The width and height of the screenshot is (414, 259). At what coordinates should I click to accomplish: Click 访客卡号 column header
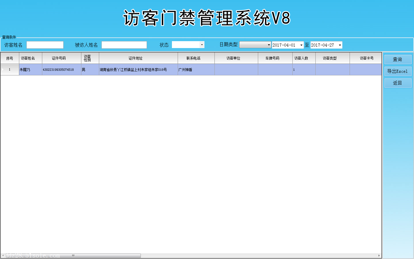[x=366, y=58]
